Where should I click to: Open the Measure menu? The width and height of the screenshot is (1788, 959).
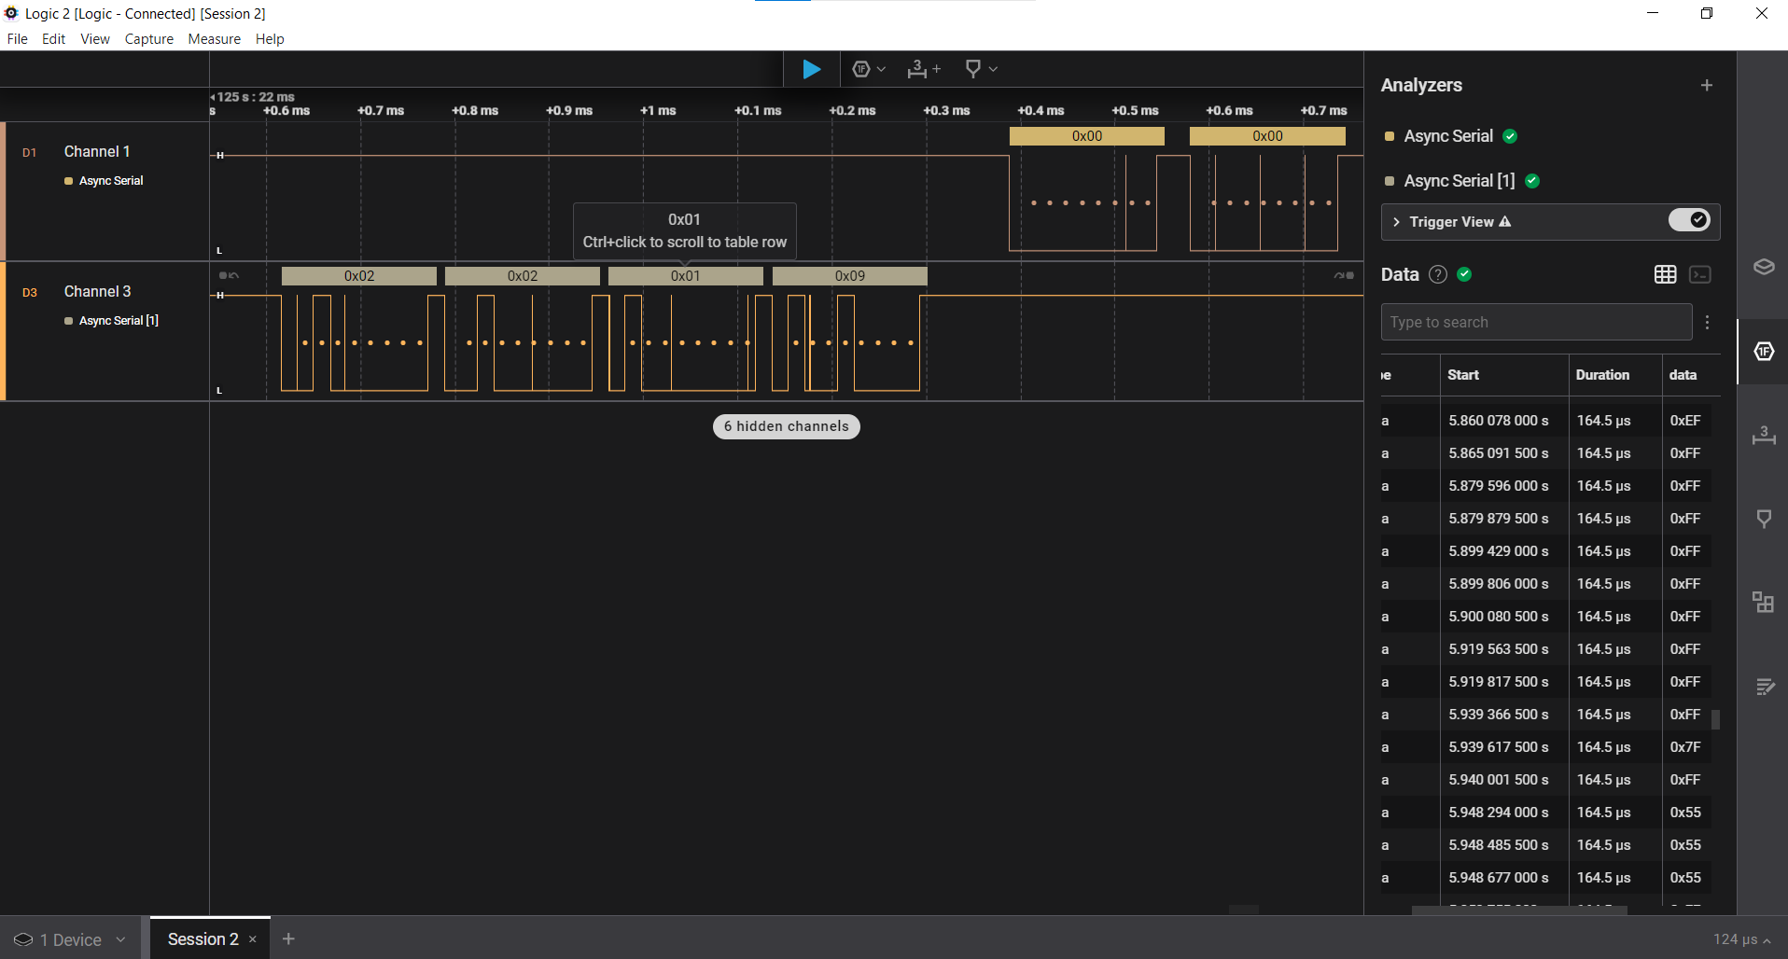(x=215, y=39)
